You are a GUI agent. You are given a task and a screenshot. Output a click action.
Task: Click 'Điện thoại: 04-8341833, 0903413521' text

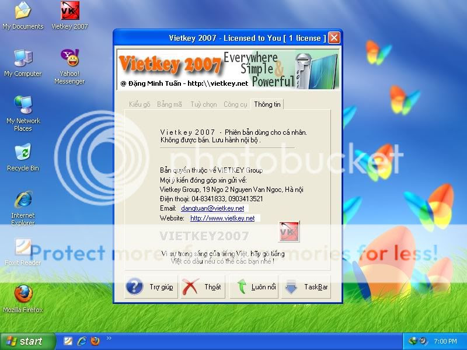[211, 199]
